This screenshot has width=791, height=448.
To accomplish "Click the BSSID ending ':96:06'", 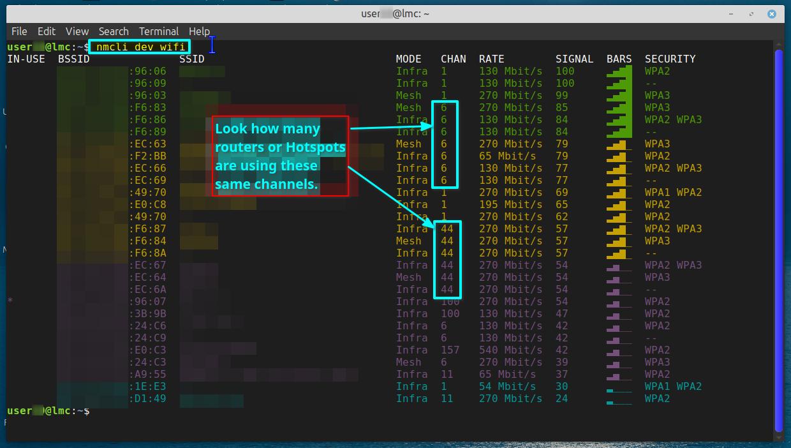I will (147, 71).
